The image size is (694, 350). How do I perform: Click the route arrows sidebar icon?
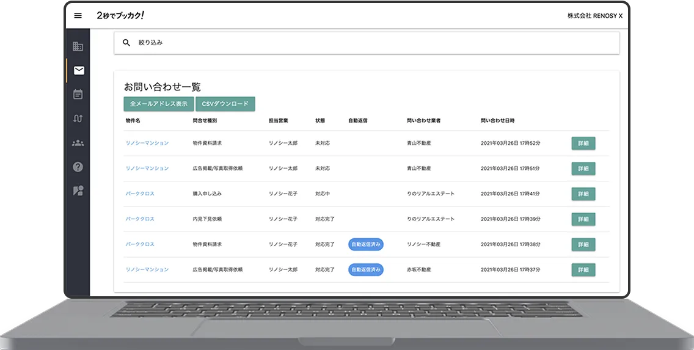78,118
